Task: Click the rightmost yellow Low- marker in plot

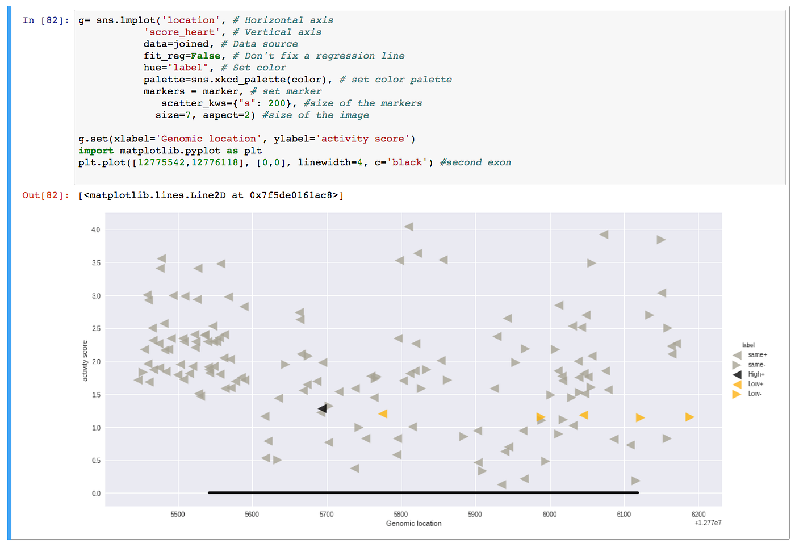Action: tap(689, 417)
